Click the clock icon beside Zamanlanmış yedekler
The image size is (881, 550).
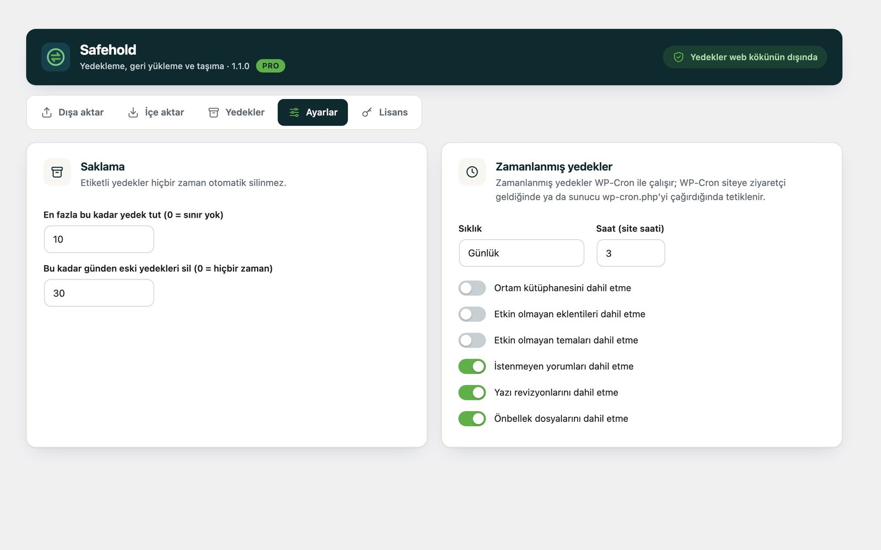point(472,172)
